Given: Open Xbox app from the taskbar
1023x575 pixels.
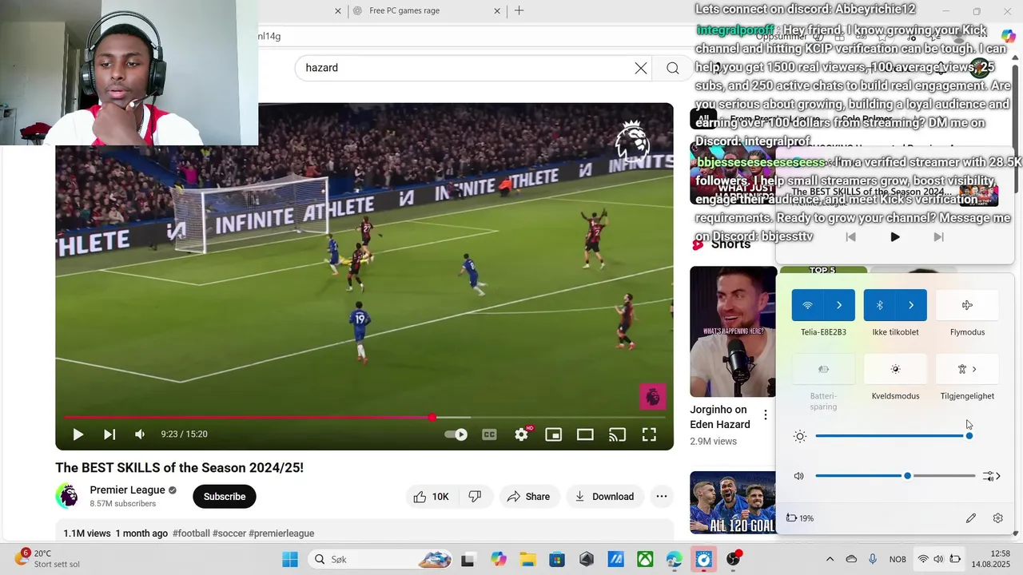Looking at the screenshot, I should [x=645, y=559].
